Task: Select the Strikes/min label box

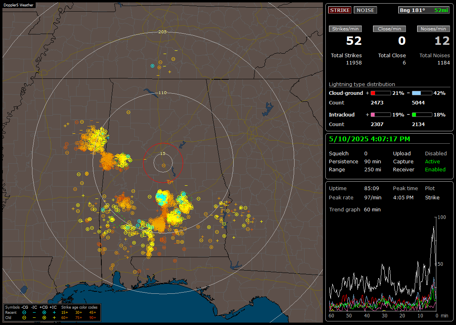Action: click(x=345, y=29)
